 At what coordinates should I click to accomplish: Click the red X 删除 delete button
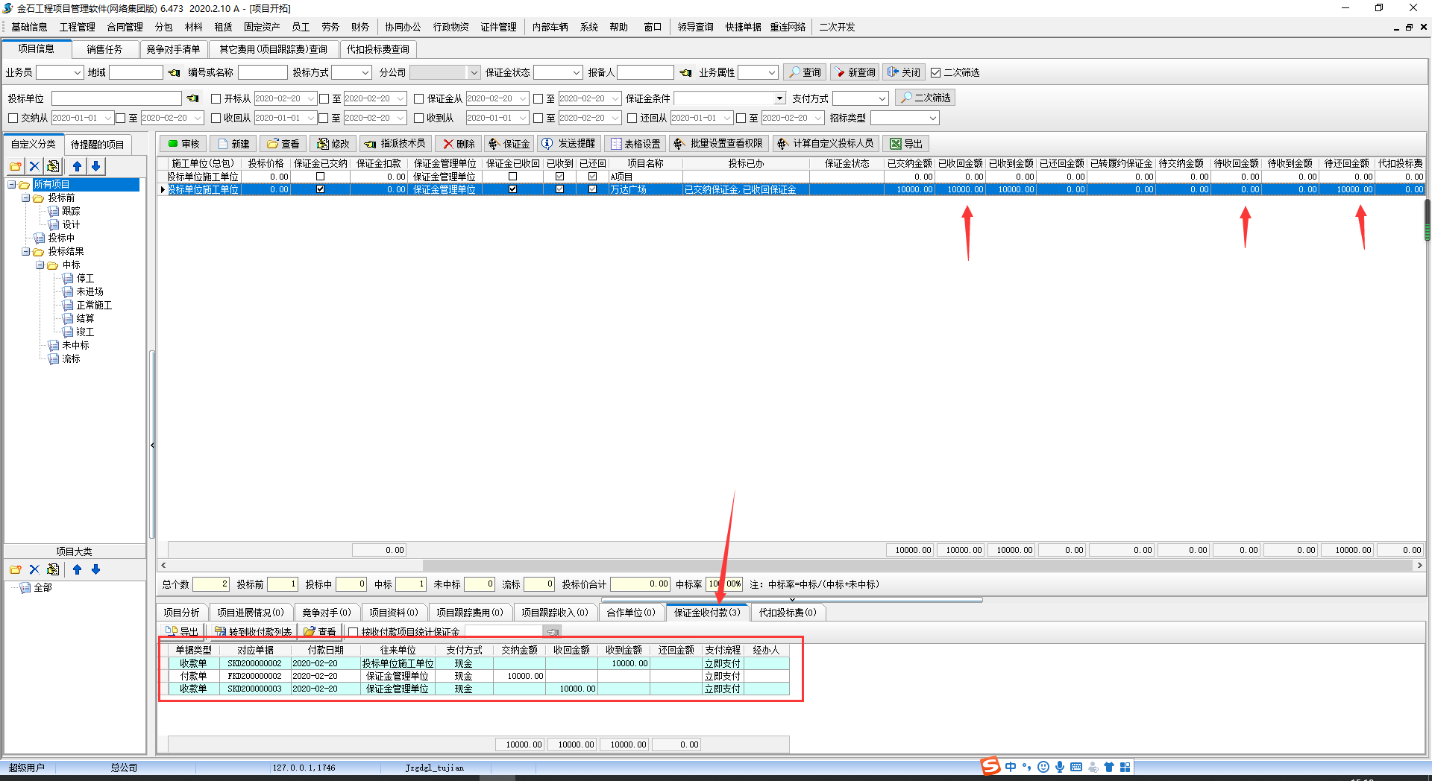coord(459,144)
